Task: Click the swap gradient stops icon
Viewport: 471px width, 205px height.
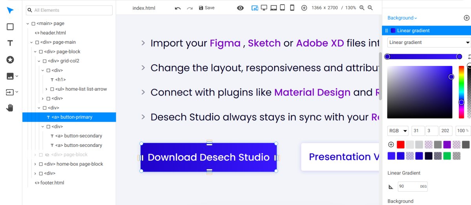Action: (x=469, y=57)
